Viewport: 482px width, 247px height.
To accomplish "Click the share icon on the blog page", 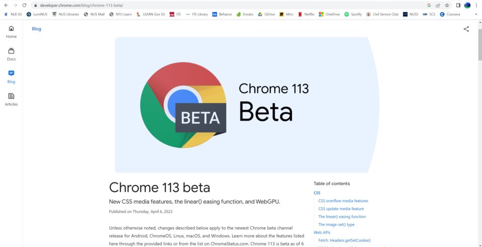I will point(466,29).
